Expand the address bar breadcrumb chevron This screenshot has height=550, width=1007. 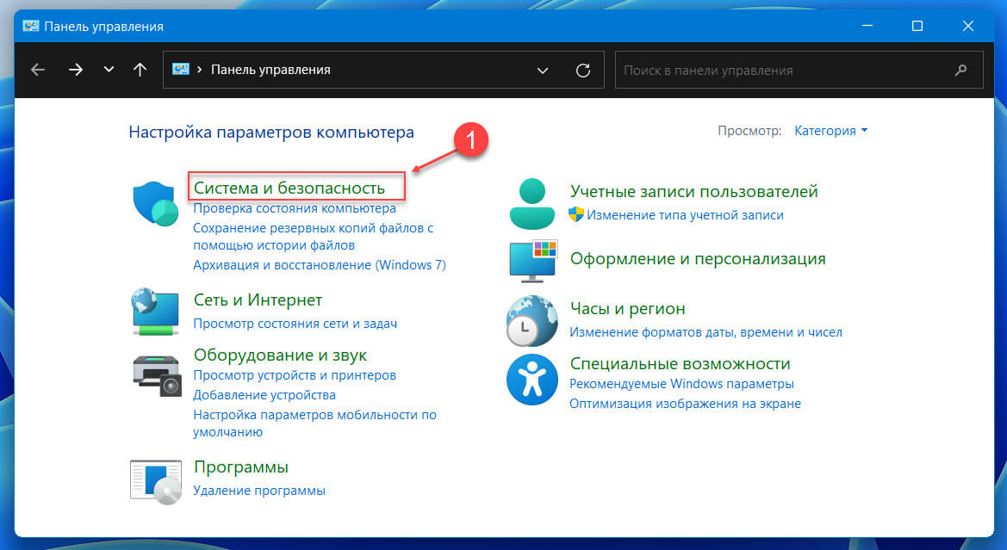click(x=200, y=70)
